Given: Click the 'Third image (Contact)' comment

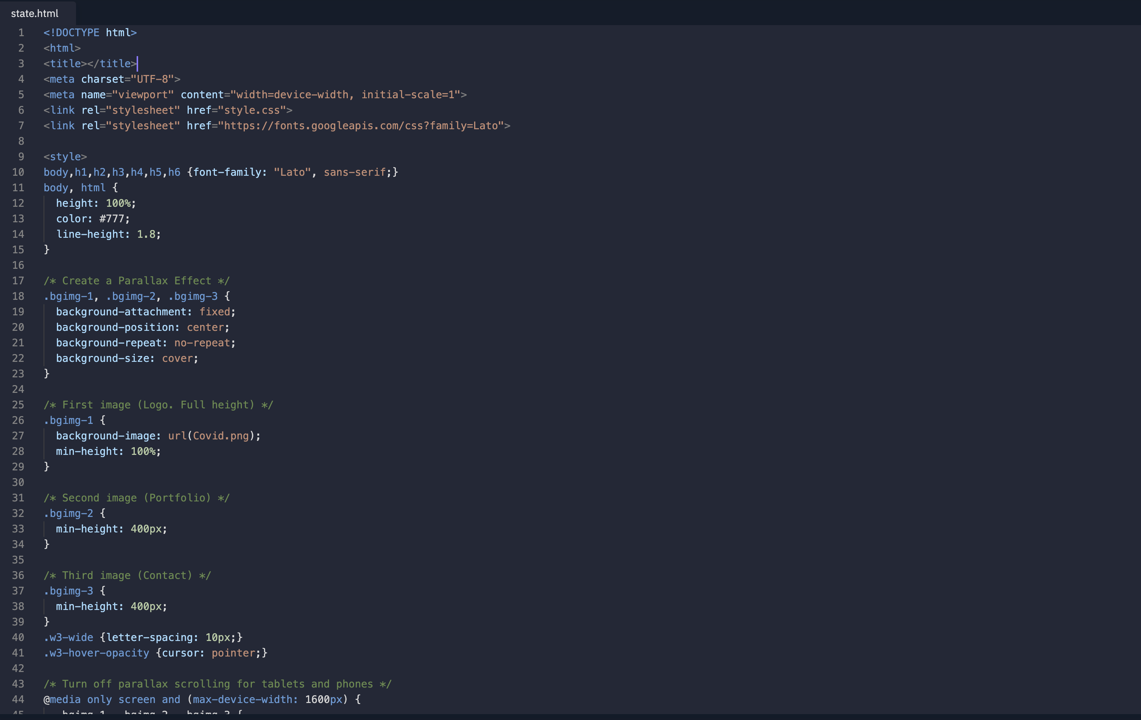Looking at the screenshot, I should pyautogui.click(x=127, y=575).
